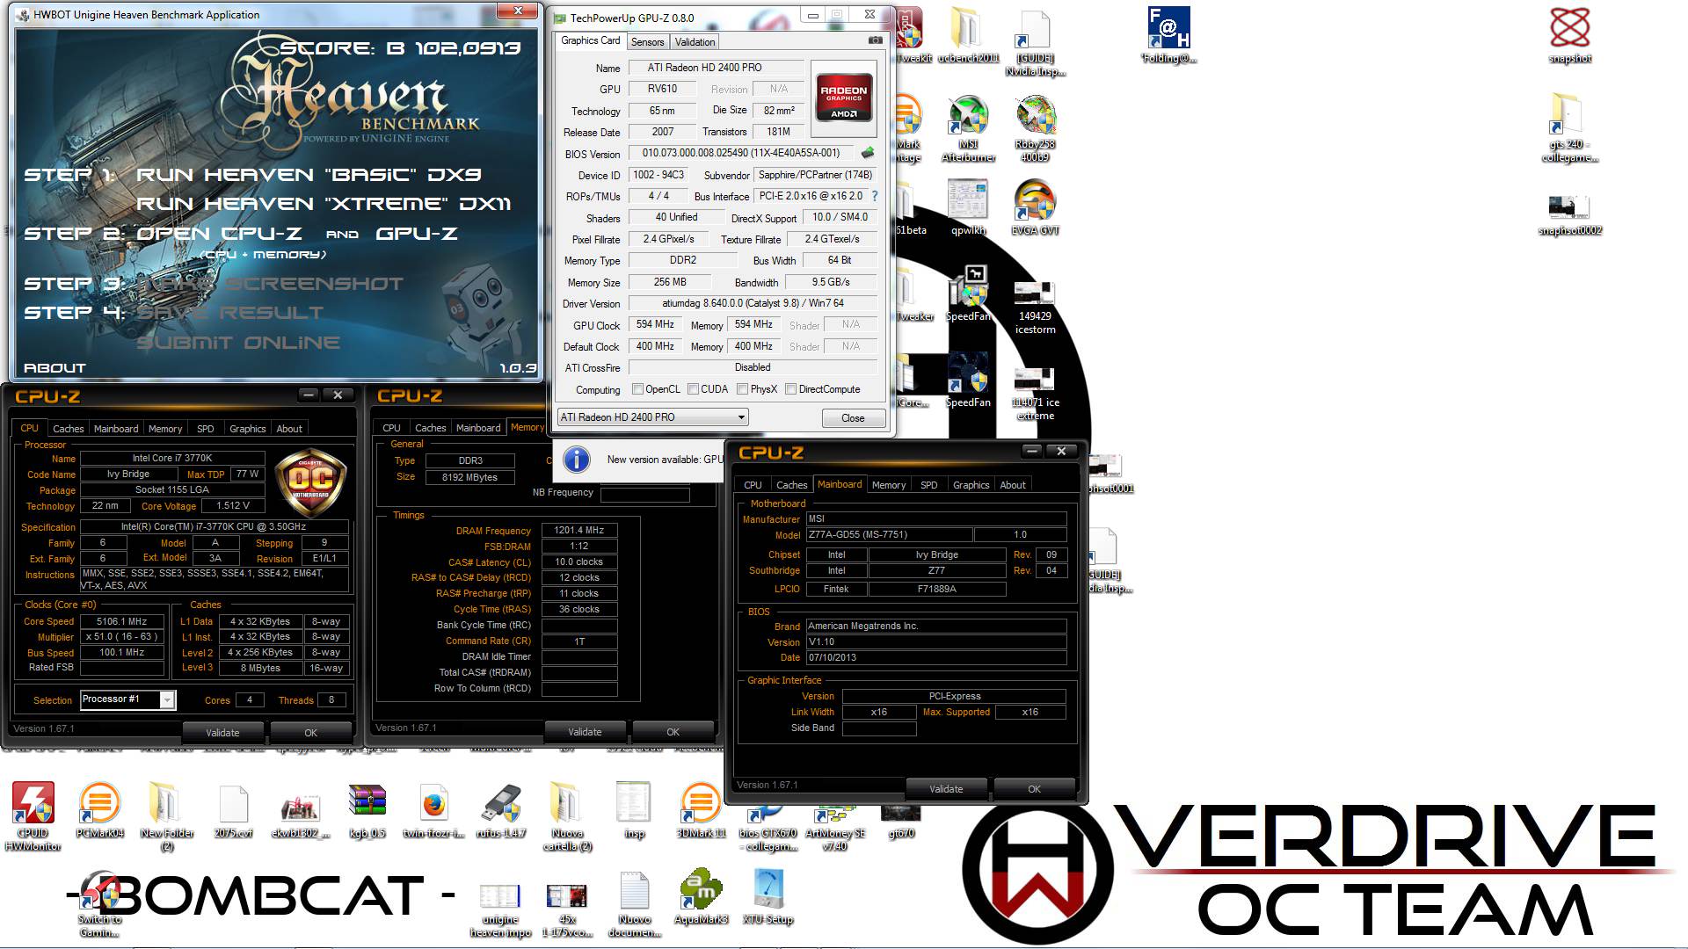1688x949 pixels.
Task: Open the ucbench2011 folder icon
Action: (968, 36)
